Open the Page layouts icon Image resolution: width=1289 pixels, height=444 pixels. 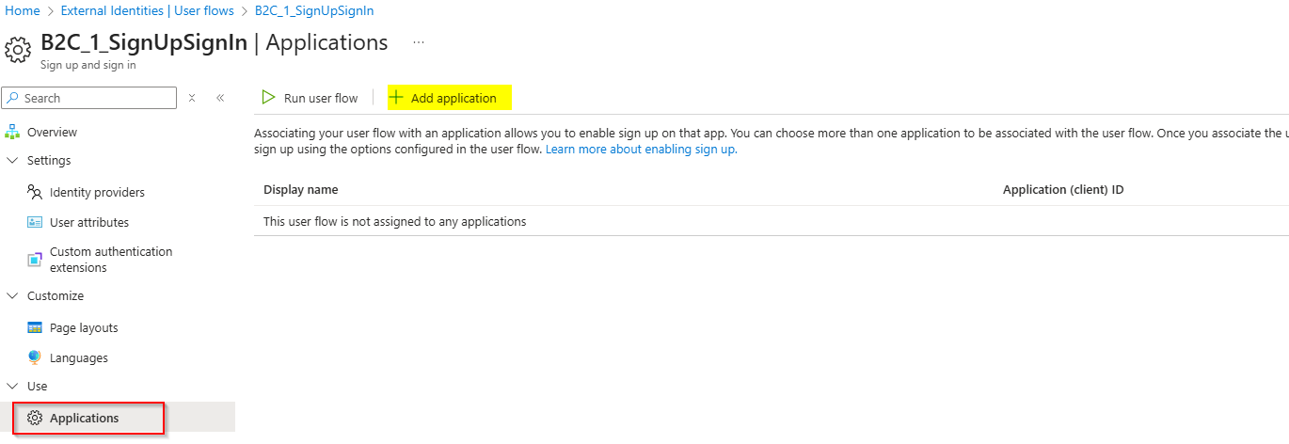35,327
